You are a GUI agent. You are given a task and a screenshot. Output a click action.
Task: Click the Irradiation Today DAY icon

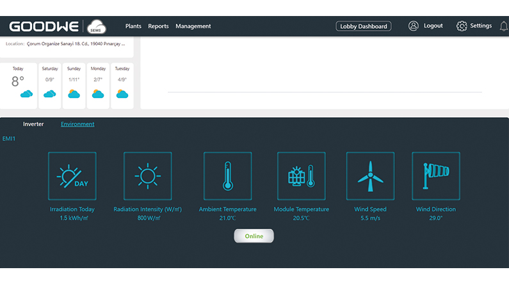click(72, 176)
